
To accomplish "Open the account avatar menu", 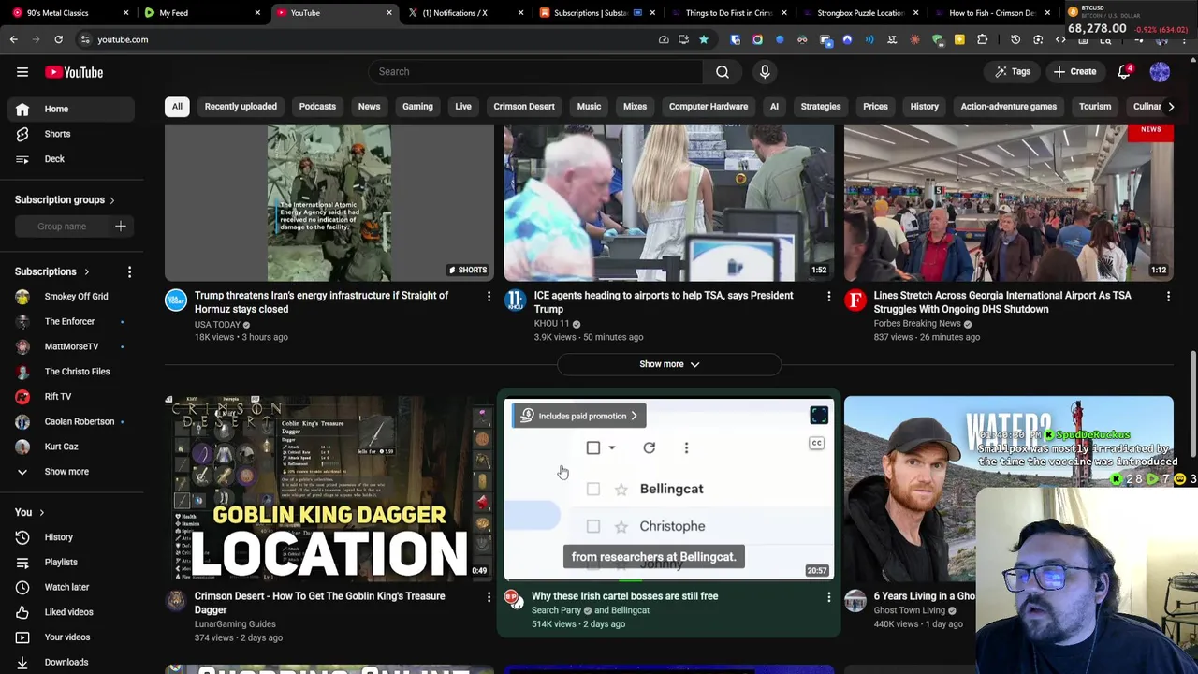I will tap(1160, 72).
